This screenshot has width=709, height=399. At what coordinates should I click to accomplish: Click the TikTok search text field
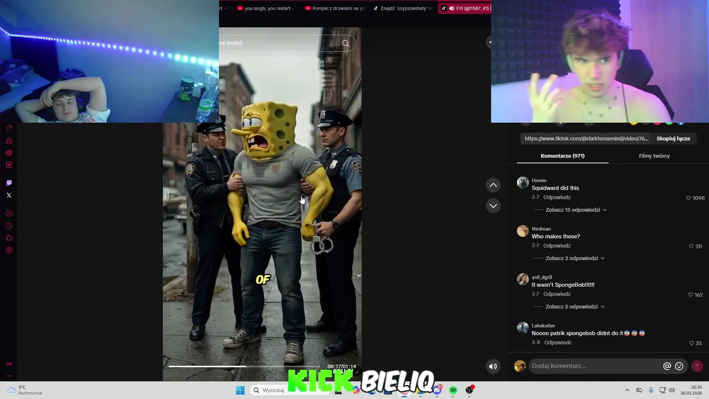point(277,43)
